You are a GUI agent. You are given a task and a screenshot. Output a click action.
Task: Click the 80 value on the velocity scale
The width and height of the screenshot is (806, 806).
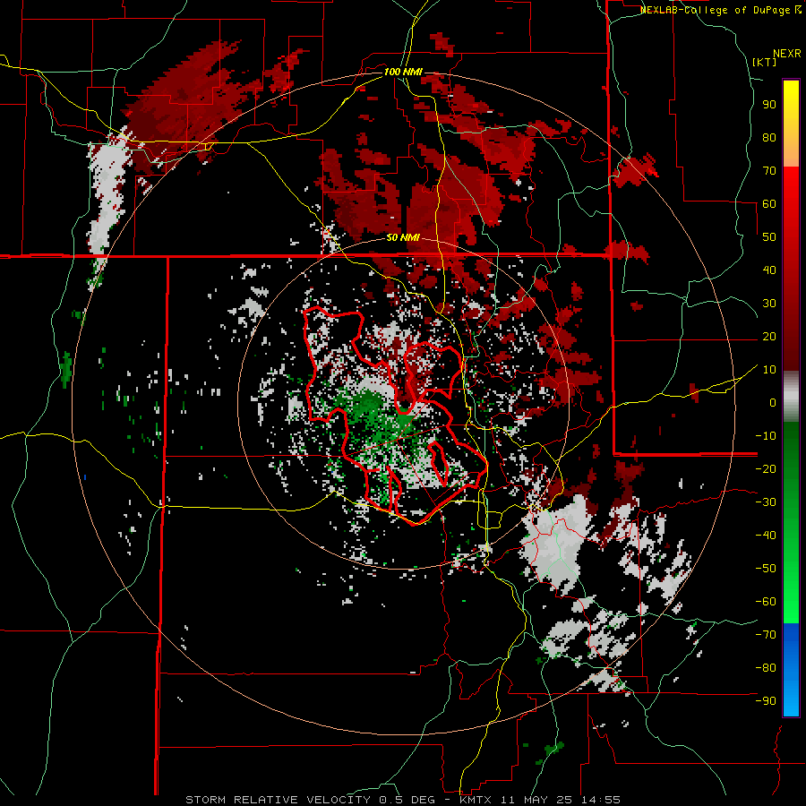pos(769,137)
